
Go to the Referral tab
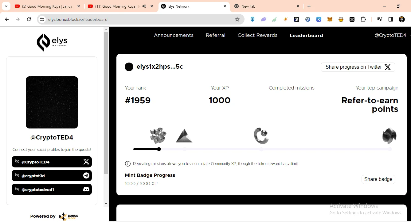coord(215,35)
